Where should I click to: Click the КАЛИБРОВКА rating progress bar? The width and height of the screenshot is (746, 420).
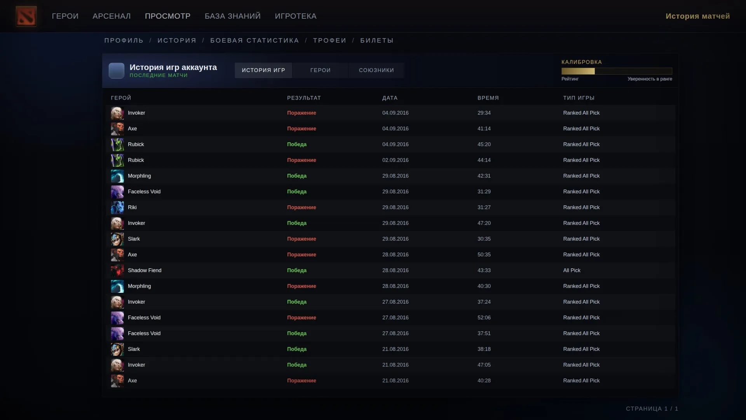pos(617,71)
